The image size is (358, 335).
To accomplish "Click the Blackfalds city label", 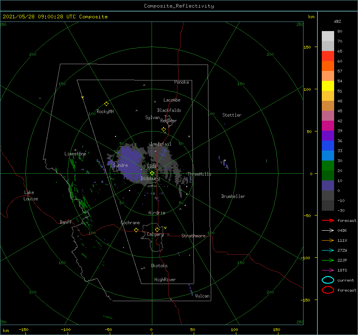I will [x=169, y=110].
